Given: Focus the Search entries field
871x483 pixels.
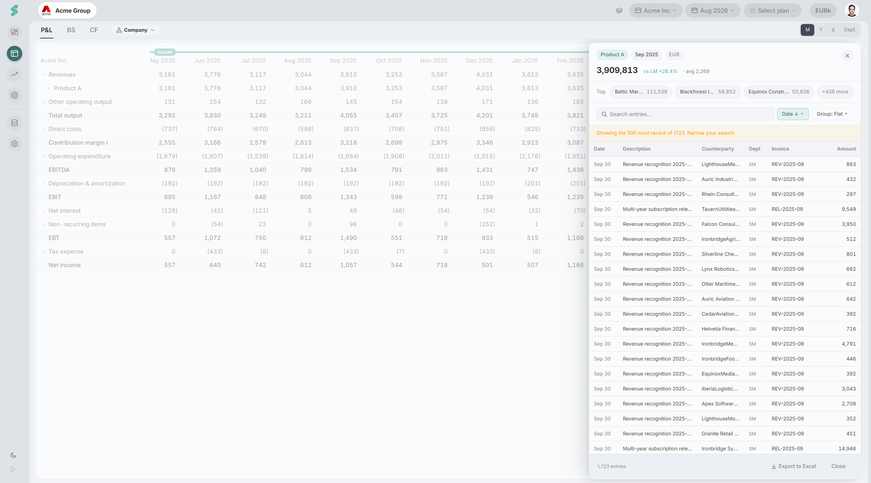Looking at the screenshot, I should pos(685,114).
